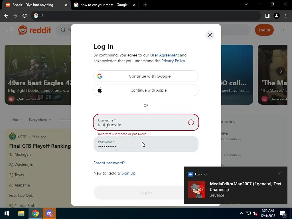Click the Chrome address bar
The width and height of the screenshot is (292, 219).
click(x=146, y=16)
